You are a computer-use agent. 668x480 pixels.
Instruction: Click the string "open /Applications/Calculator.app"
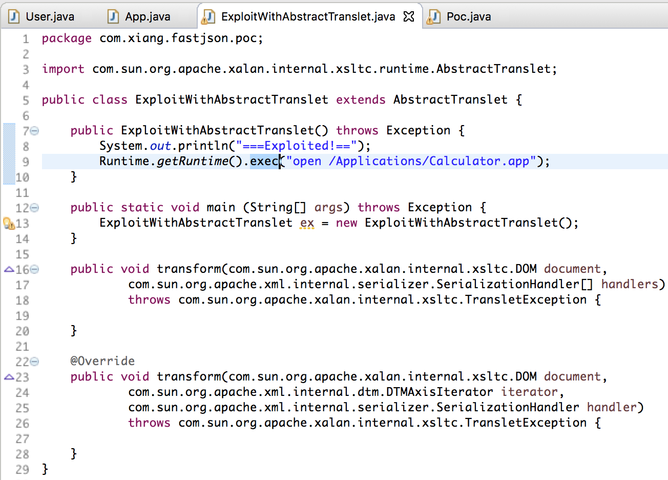411,161
